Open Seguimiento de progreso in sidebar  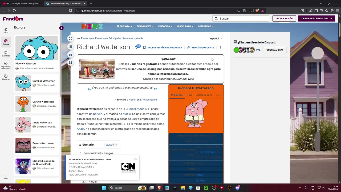(6, 66)
